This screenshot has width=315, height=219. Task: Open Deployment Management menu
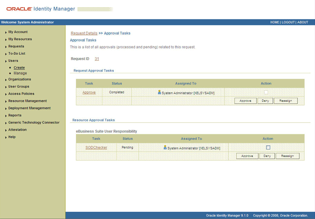click(29, 108)
